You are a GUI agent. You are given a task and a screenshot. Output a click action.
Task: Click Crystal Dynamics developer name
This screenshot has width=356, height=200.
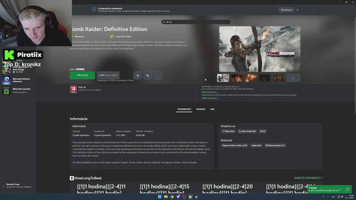point(81,135)
